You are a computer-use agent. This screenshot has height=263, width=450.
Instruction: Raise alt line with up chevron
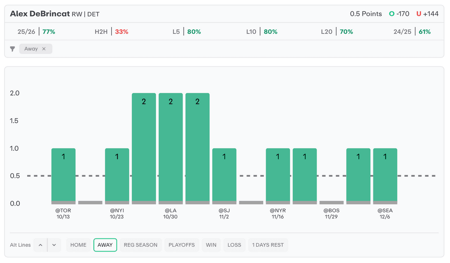[40, 245]
